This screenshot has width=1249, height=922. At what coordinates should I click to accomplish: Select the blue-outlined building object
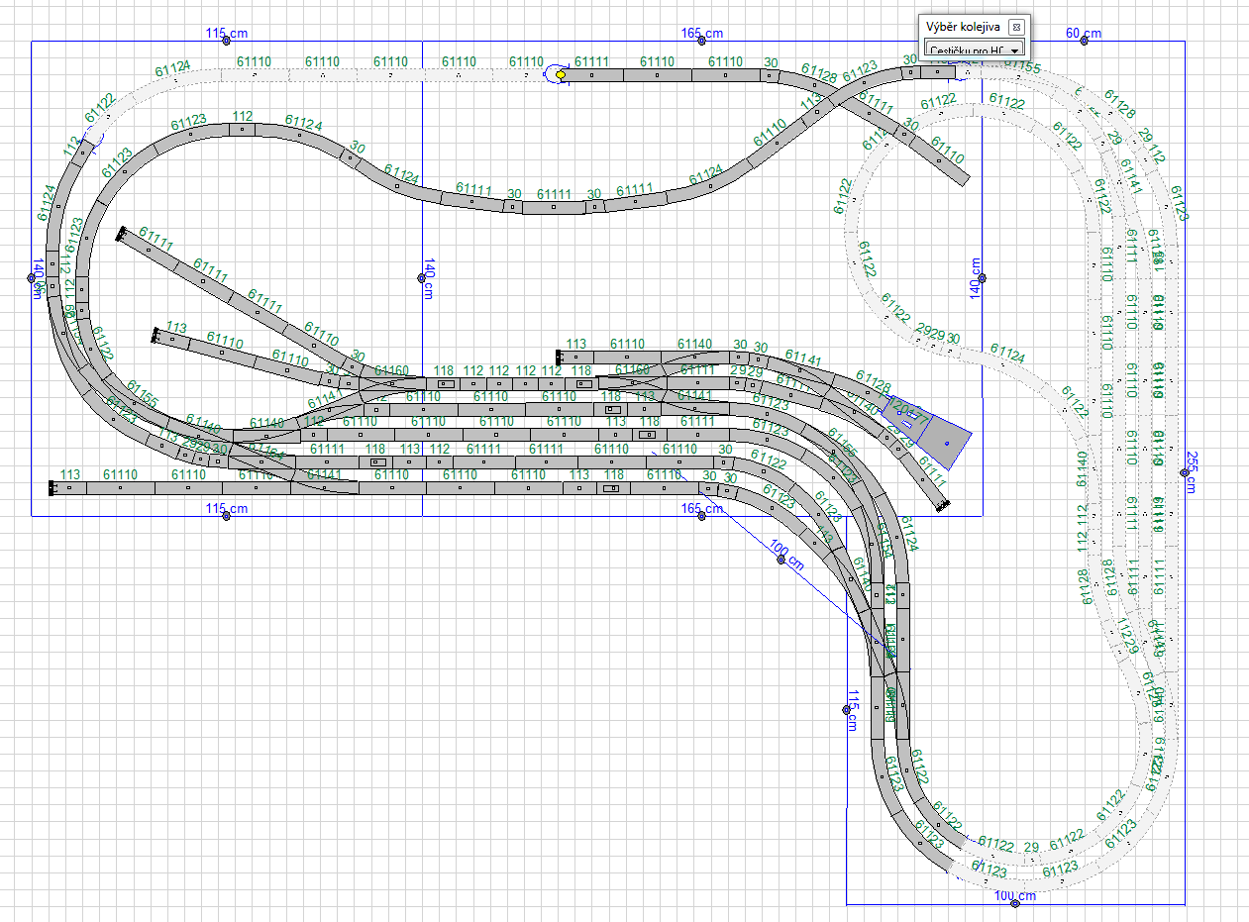943,441
